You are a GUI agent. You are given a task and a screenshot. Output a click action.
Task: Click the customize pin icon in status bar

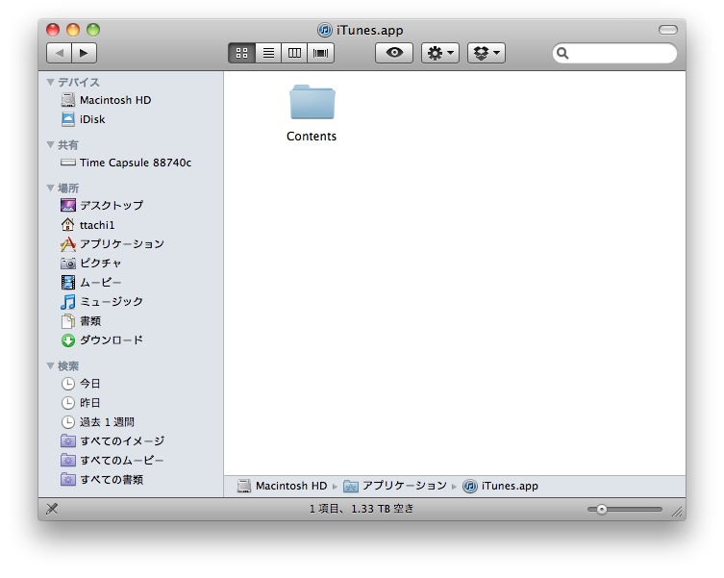(52, 509)
